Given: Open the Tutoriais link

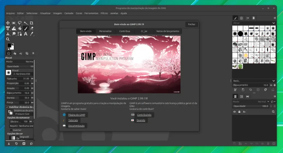Looking at the screenshot, I should coord(73,120).
